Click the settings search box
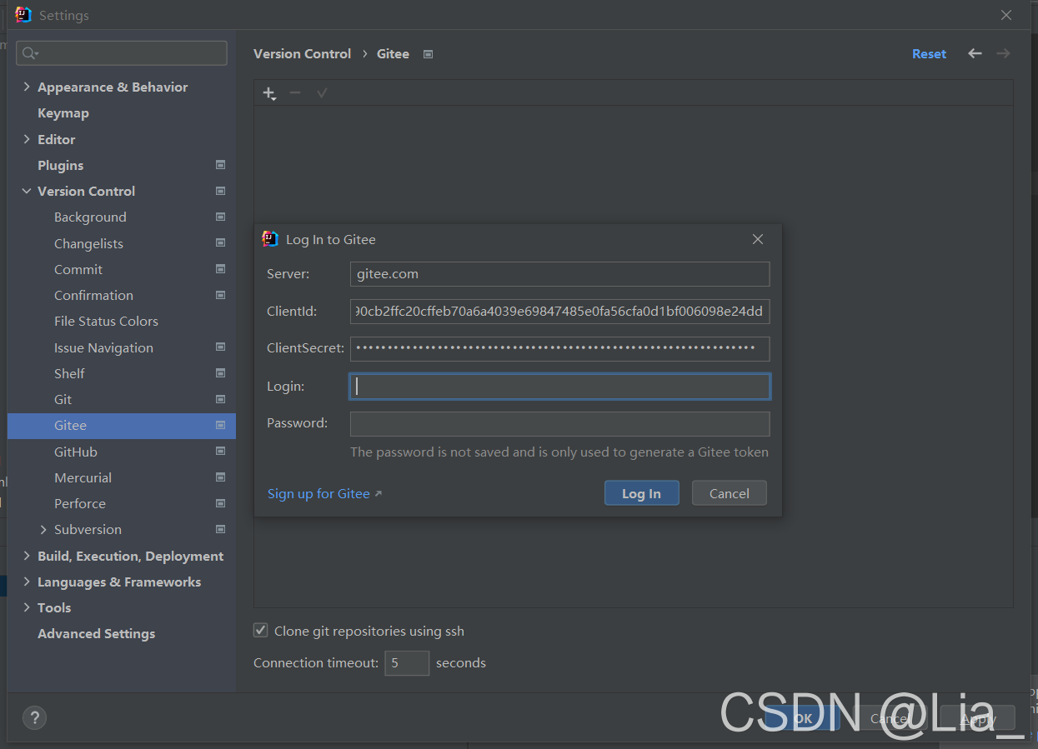 [x=122, y=53]
